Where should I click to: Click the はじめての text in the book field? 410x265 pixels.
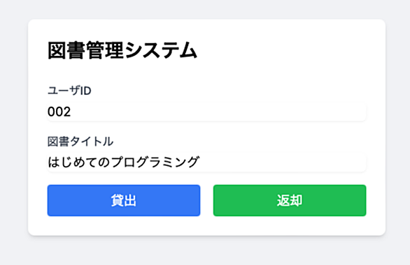pos(78,162)
